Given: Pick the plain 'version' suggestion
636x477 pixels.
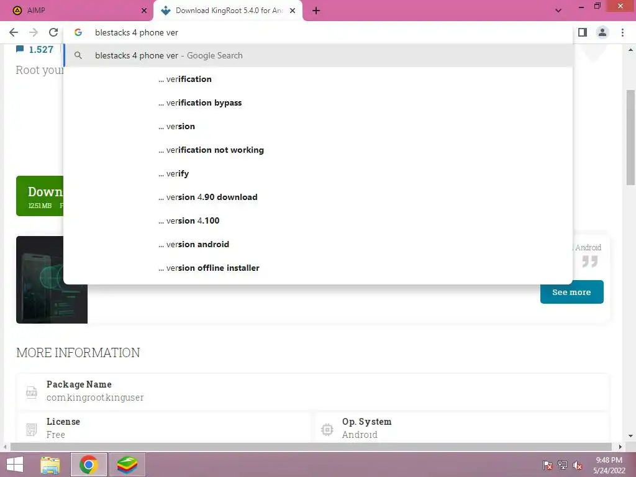Looking at the screenshot, I should coord(318,126).
